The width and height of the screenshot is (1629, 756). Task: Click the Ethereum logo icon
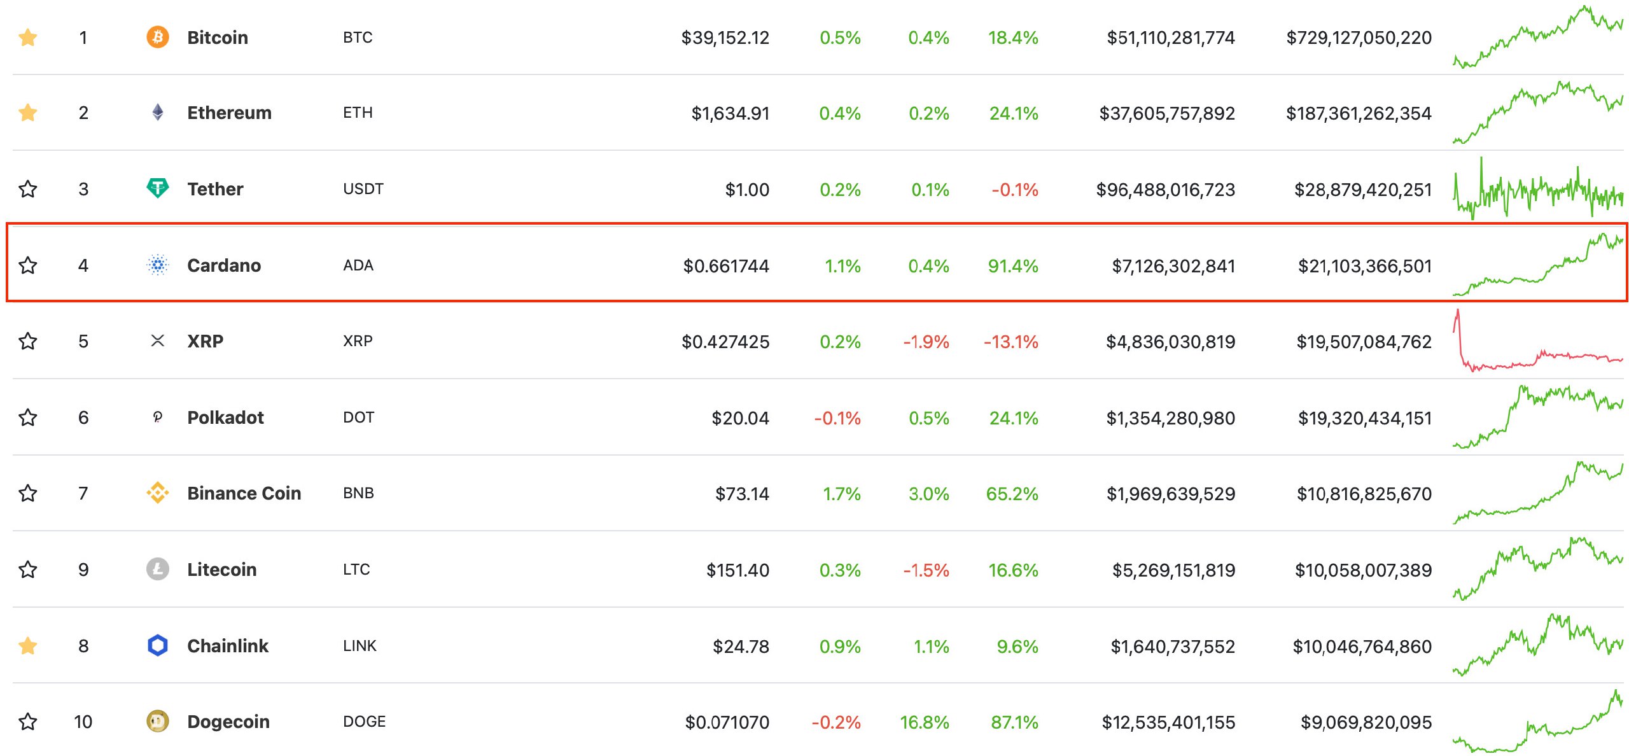coord(158,113)
